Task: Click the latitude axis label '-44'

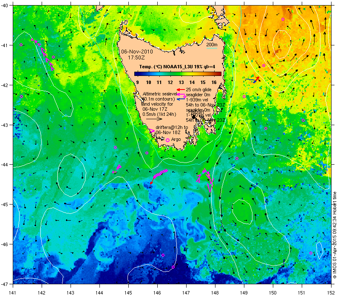Action: [4, 165]
